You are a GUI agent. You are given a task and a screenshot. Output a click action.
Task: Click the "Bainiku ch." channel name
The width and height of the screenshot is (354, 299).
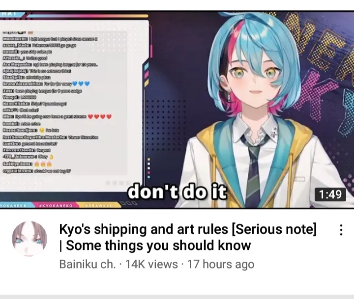pyautogui.click(x=88, y=264)
